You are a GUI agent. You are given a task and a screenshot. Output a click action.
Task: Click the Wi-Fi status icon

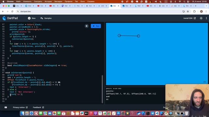click(x=180, y=1)
